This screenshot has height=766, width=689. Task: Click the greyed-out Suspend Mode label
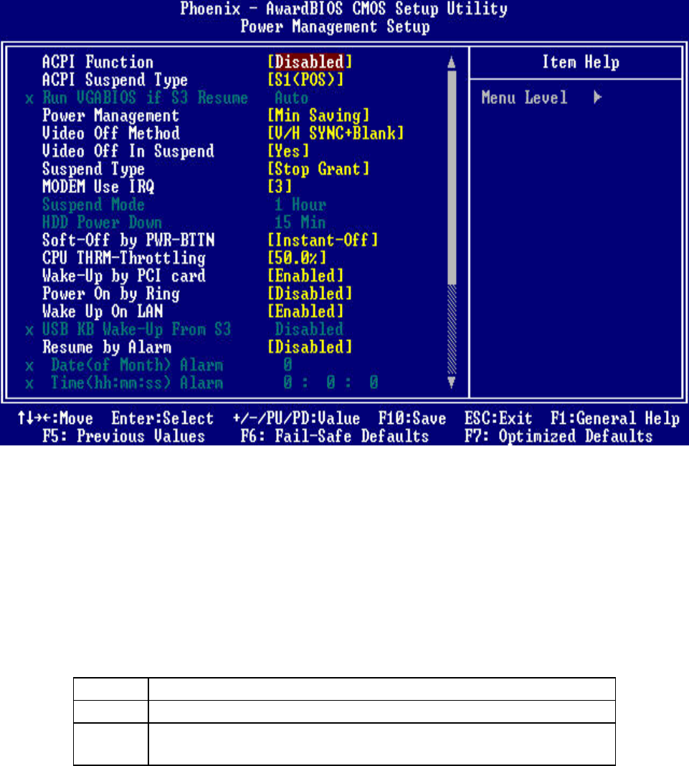93,204
